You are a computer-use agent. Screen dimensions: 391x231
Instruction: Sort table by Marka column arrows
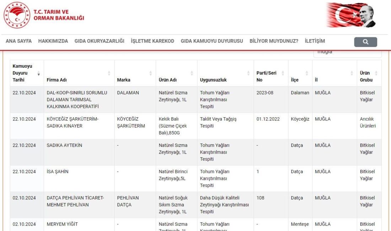tap(151, 73)
